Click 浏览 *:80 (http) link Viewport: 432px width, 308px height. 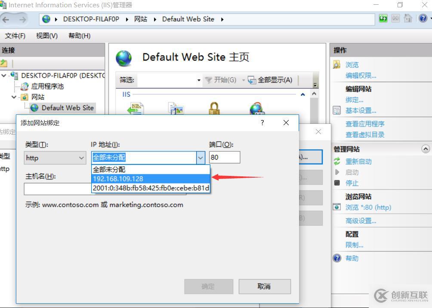(368, 207)
